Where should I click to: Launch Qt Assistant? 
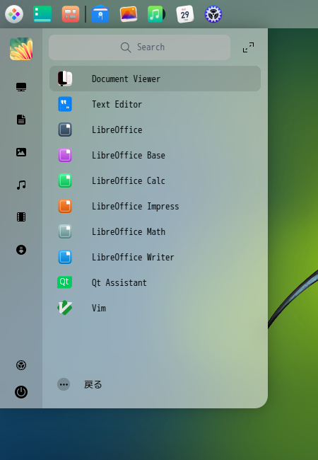tap(155, 283)
